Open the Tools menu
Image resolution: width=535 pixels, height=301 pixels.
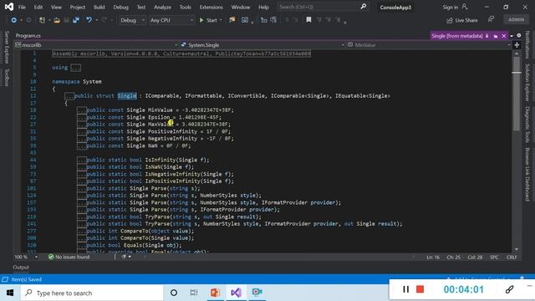coord(186,8)
